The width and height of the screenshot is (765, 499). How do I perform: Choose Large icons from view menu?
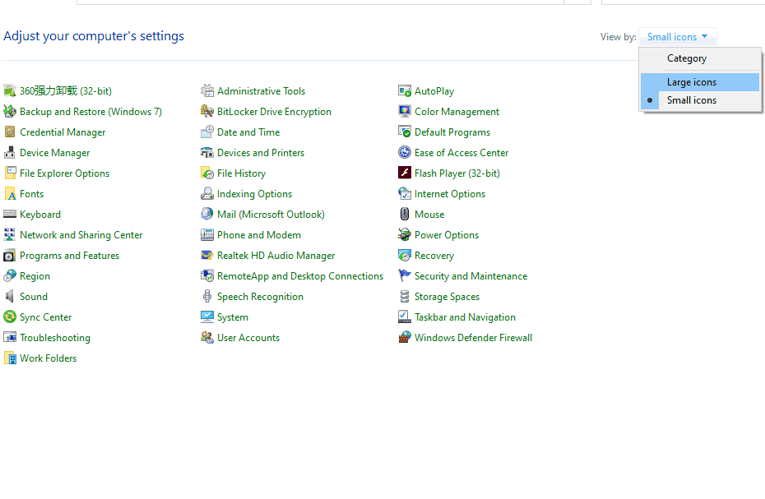(691, 82)
